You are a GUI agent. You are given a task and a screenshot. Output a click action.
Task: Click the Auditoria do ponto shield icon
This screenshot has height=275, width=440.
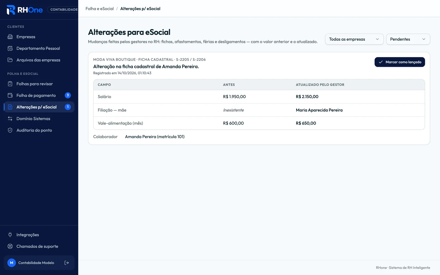click(x=10, y=130)
